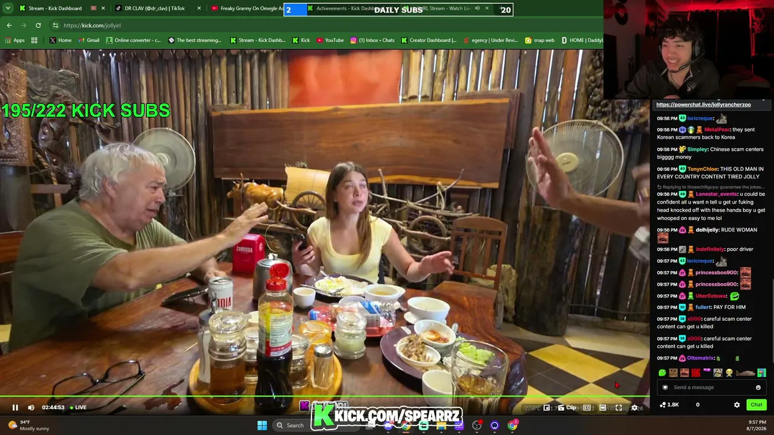Jump to replied message from thosechillguys
This screenshot has width=774, height=435.
tap(711, 187)
